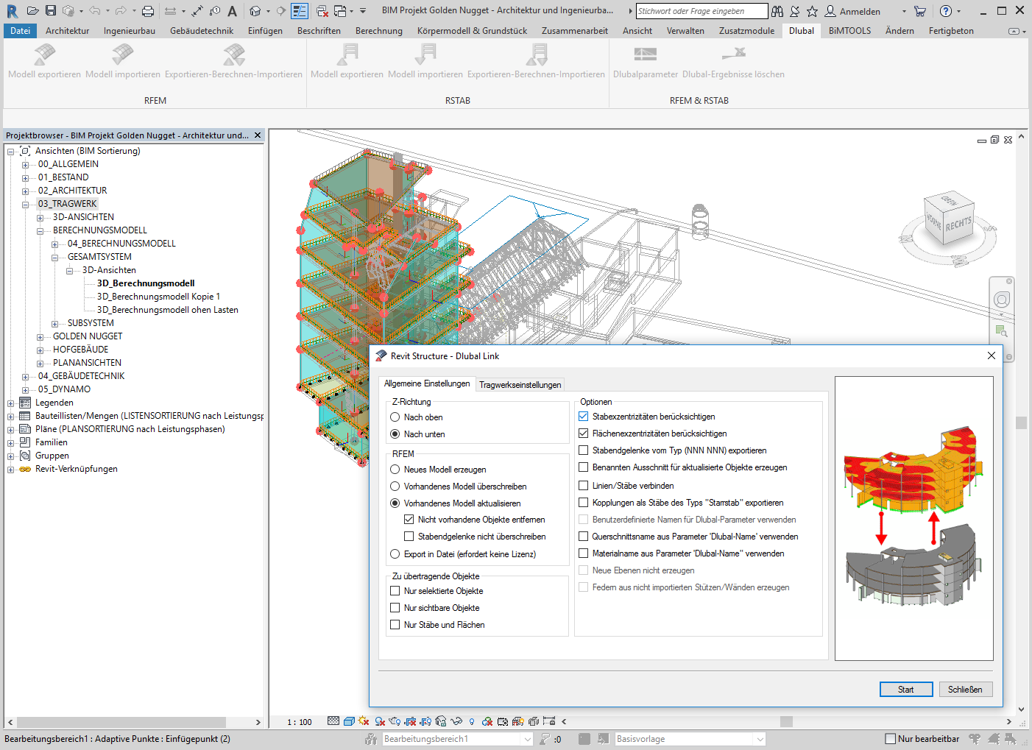Open the Basisvorlage dropdown at the bottom
The width and height of the screenshot is (1032, 750).
pyautogui.click(x=760, y=738)
